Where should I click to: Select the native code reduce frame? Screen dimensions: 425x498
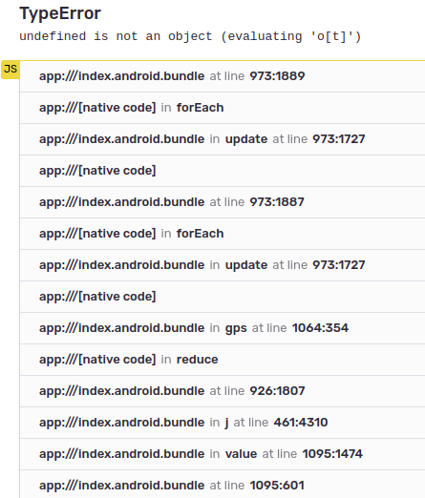pyautogui.click(x=223, y=360)
